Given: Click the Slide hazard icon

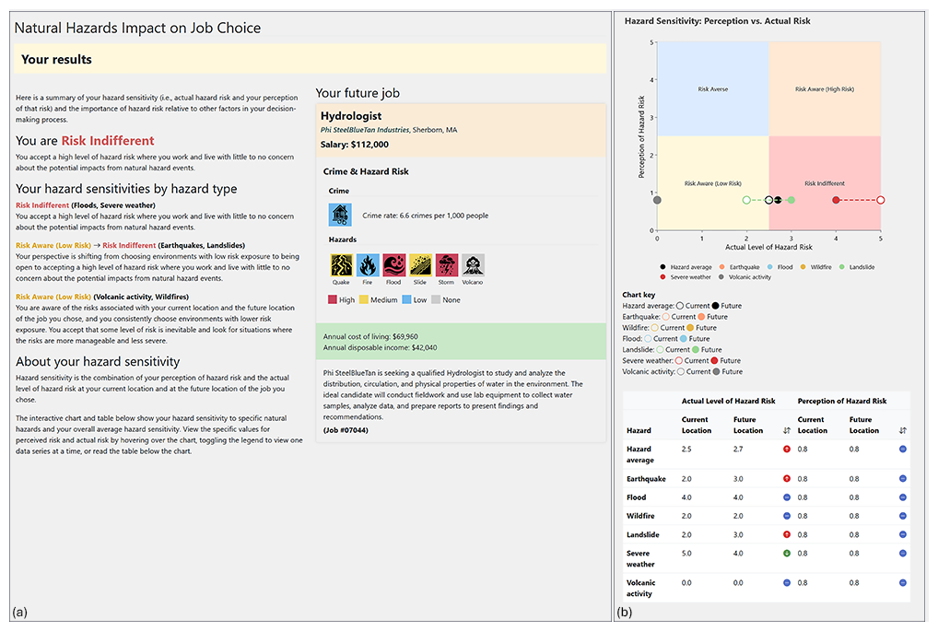Looking at the screenshot, I should [x=420, y=265].
